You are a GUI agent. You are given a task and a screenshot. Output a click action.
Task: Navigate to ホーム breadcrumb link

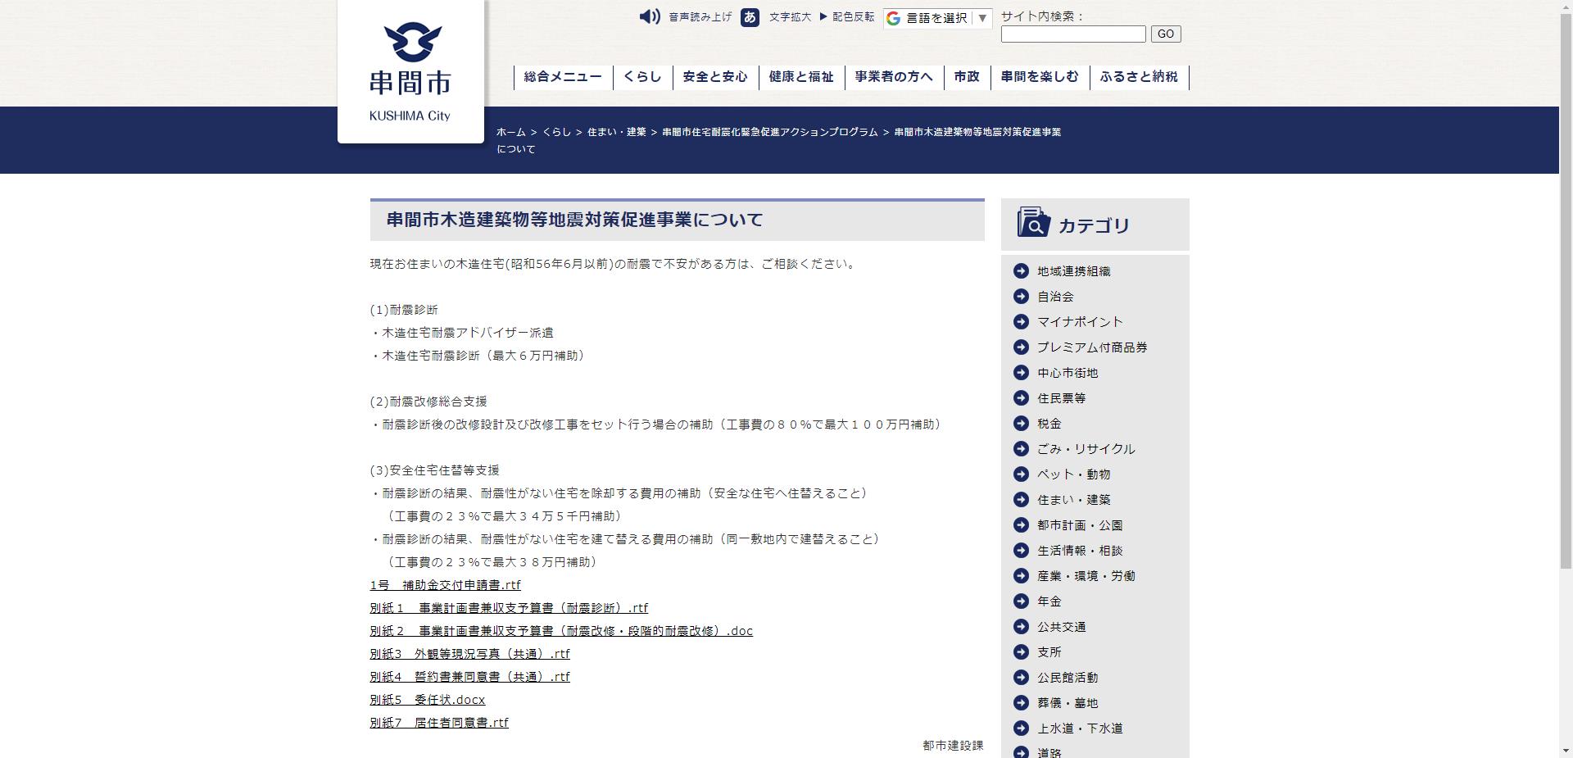pyautogui.click(x=510, y=131)
